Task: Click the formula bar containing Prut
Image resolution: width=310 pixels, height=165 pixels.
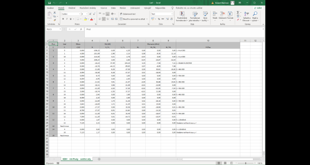Action: [174, 32]
